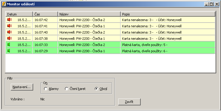Select time cell 16:07:33
The height and width of the screenshot is (111, 221).
pos(41,45)
